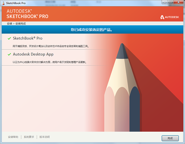Click the green checkmark beside SketchBook Pro
This screenshot has width=185, height=144.
(x=9, y=38)
